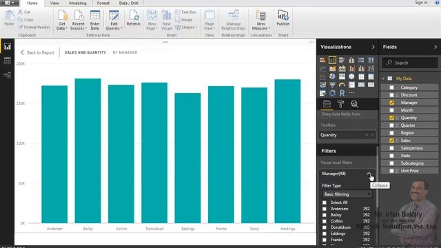Open the File menu button

[9, 3]
